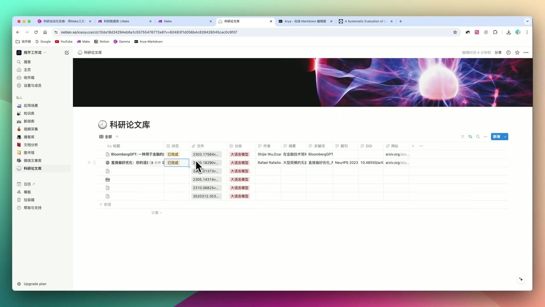Open the in-table search icon
This screenshot has height=307, width=545.
click(x=478, y=136)
